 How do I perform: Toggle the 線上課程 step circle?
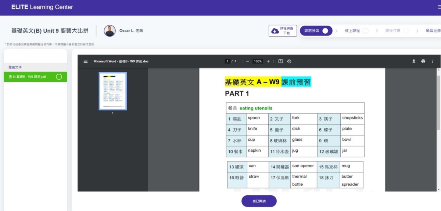coord(365,31)
